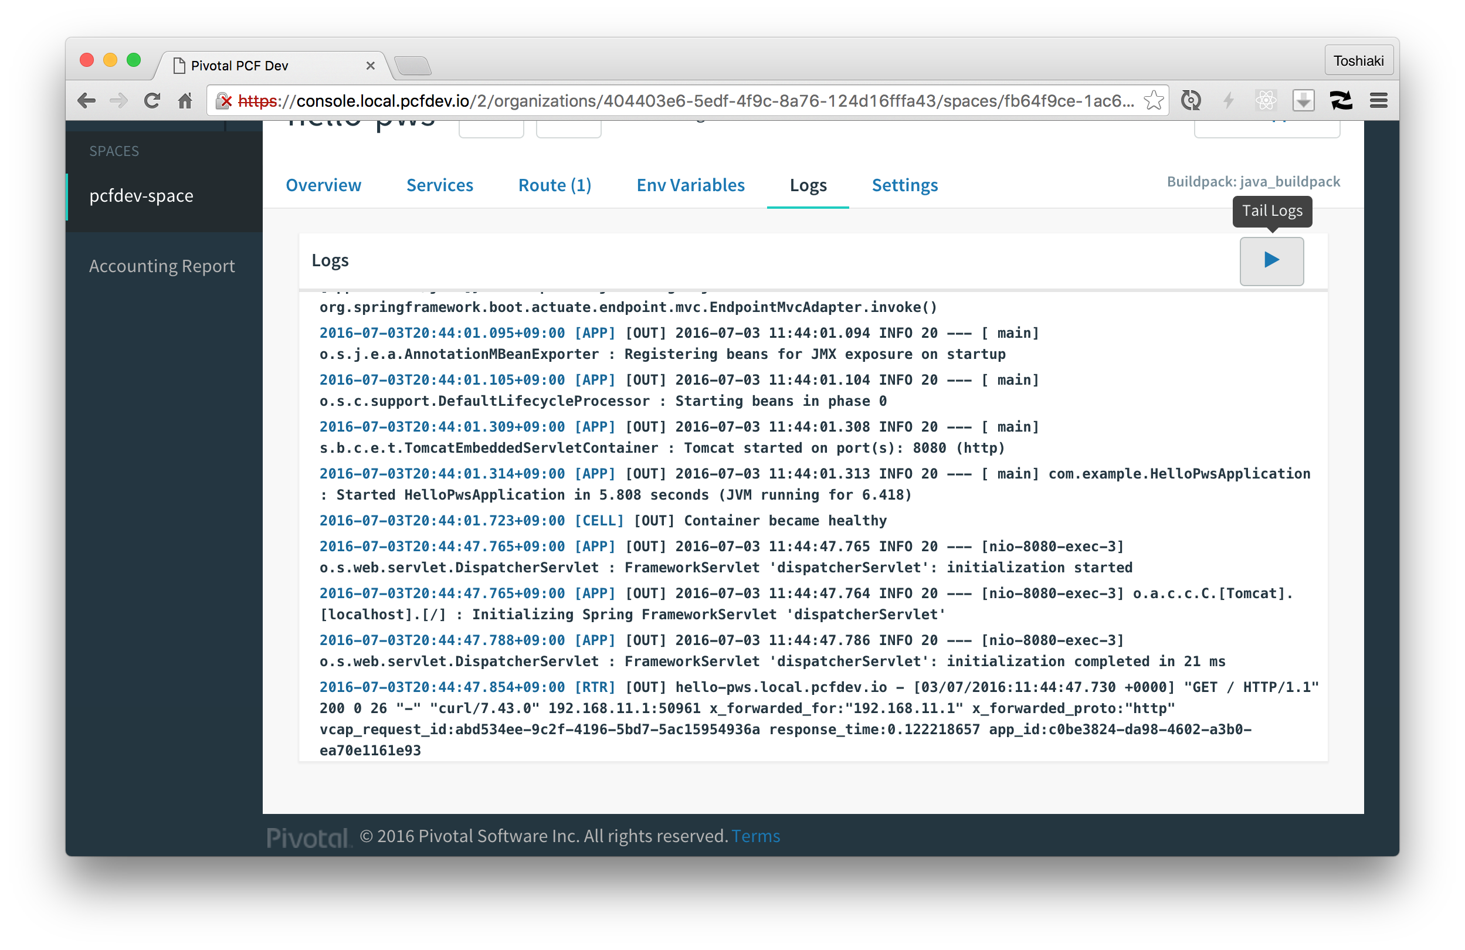Open the browser home page icon
This screenshot has height=950, width=1465.
[185, 100]
